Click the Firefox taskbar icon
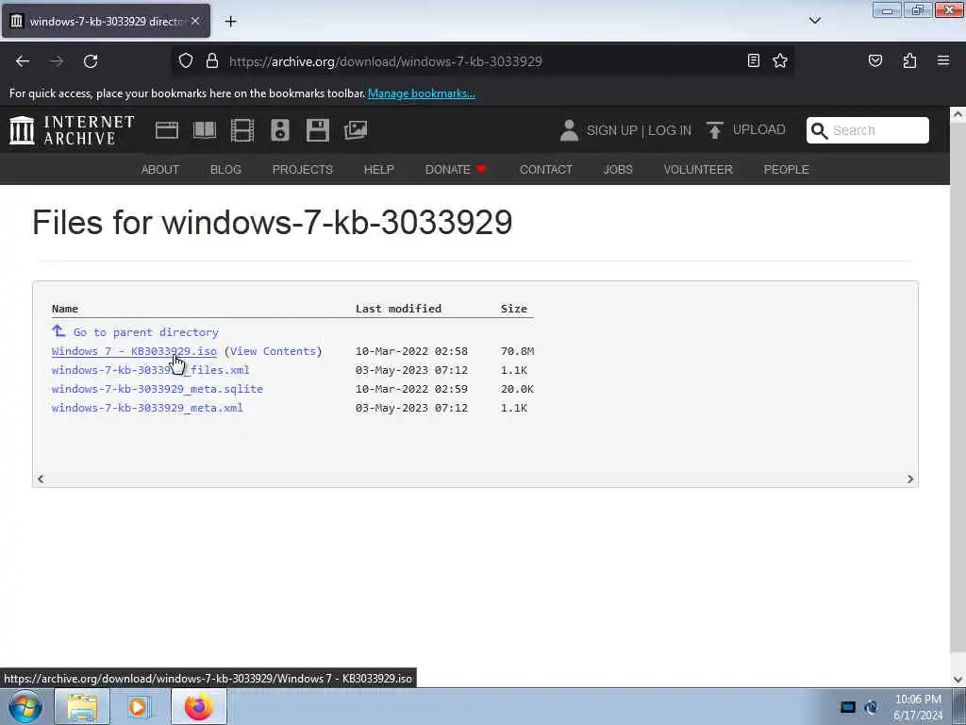The height and width of the screenshot is (725, 966). 198,706
